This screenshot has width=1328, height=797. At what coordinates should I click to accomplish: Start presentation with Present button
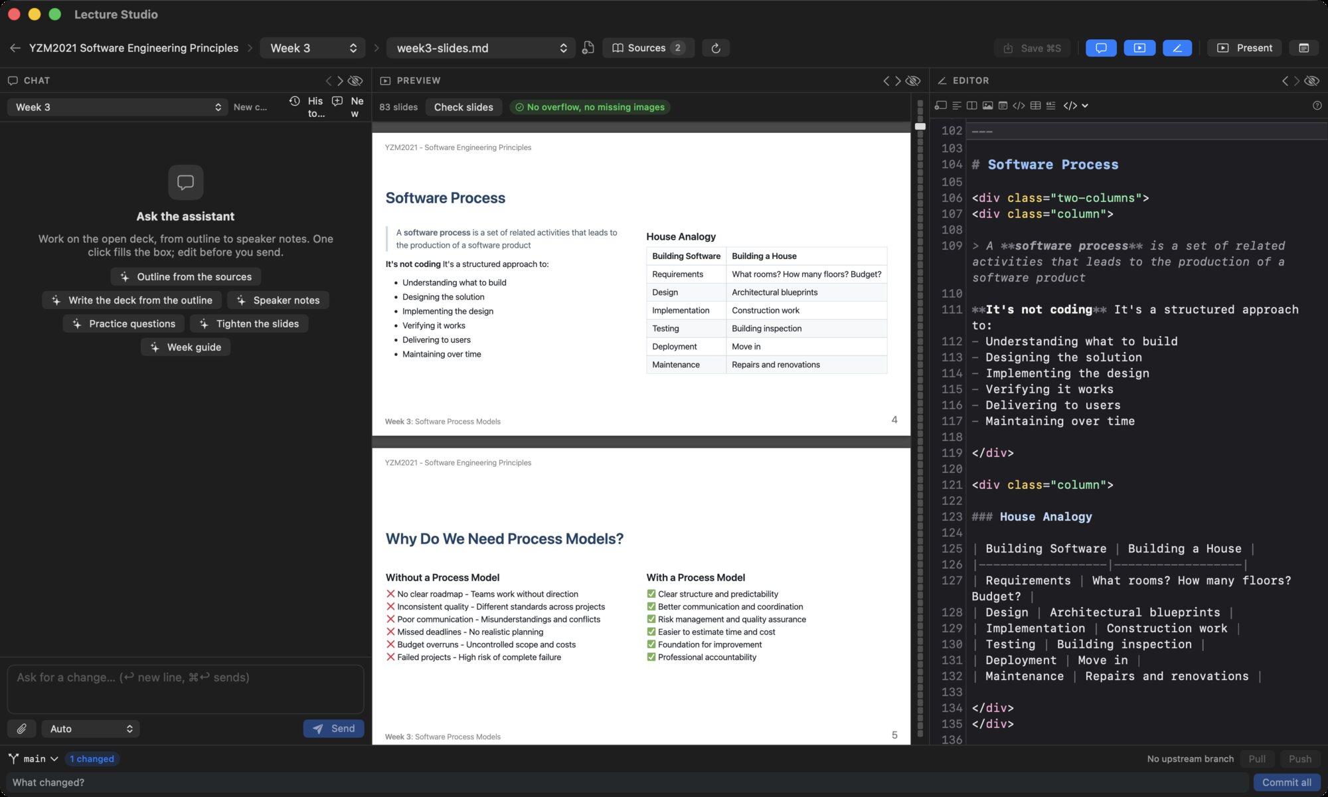(x=1245, y=48)
